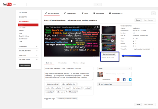Open the YouTube home logo
Screen dimensions: 158x109
pyautogui.click(x=7, y=4)
